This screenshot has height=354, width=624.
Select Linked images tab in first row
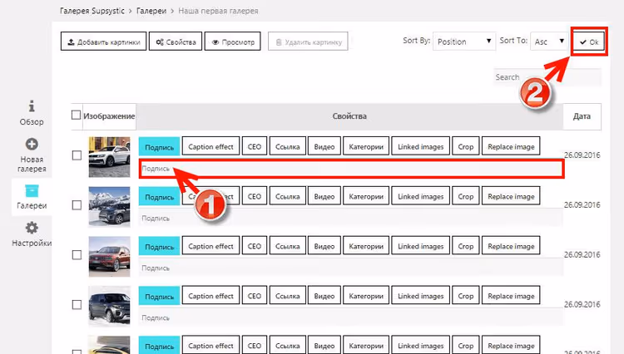(x=421, y=146)
